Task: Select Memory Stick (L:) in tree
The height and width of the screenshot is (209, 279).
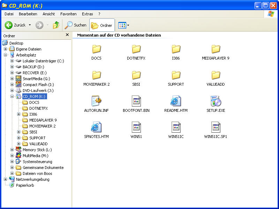Action: pos(37,150)
